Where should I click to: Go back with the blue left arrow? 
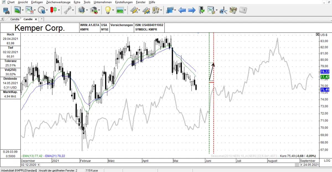tap(182, 11)
